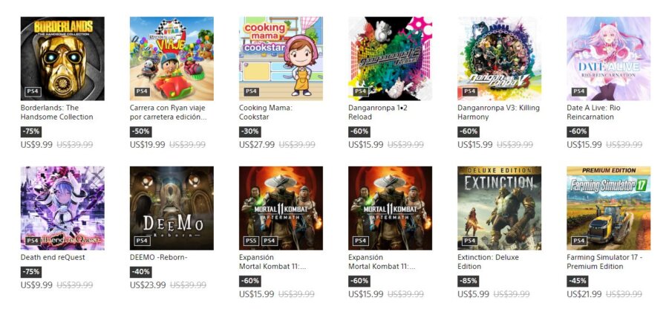Click the -85% discount badge on Extinction
The width and height of the screenshot is (666, 312).
(x=469, y=282)
